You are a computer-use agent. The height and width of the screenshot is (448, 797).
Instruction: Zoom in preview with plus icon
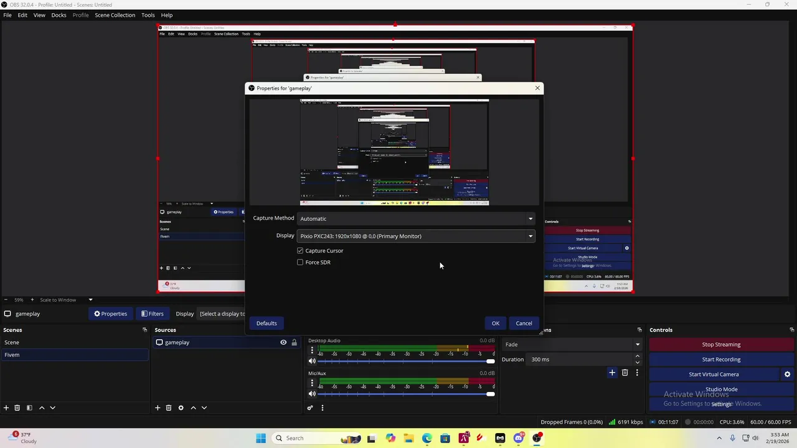tap(32, 300)
